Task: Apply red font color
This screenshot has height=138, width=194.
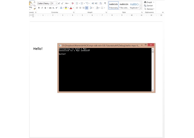Action: point(71,8)
